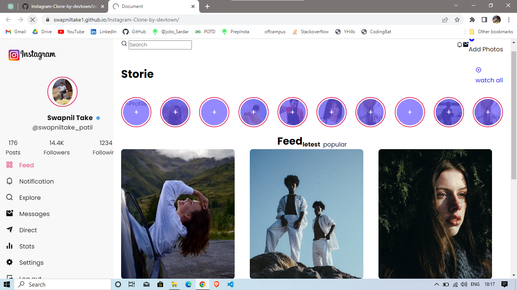This screenshot has height=290, width=517.
Task: Click the Add Photos link
Action: (486, 49)
